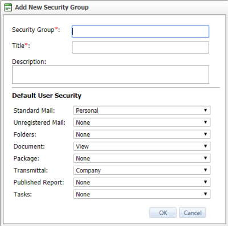Click the green form icon in title bar
The height and width of the screenshot is (226, 228).
[8, 7]
